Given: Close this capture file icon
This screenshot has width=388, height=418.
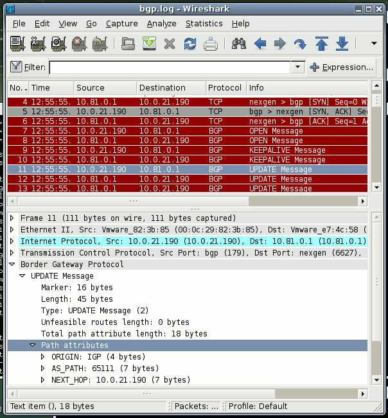Looking at the screenshot, I should click(170, 44).
